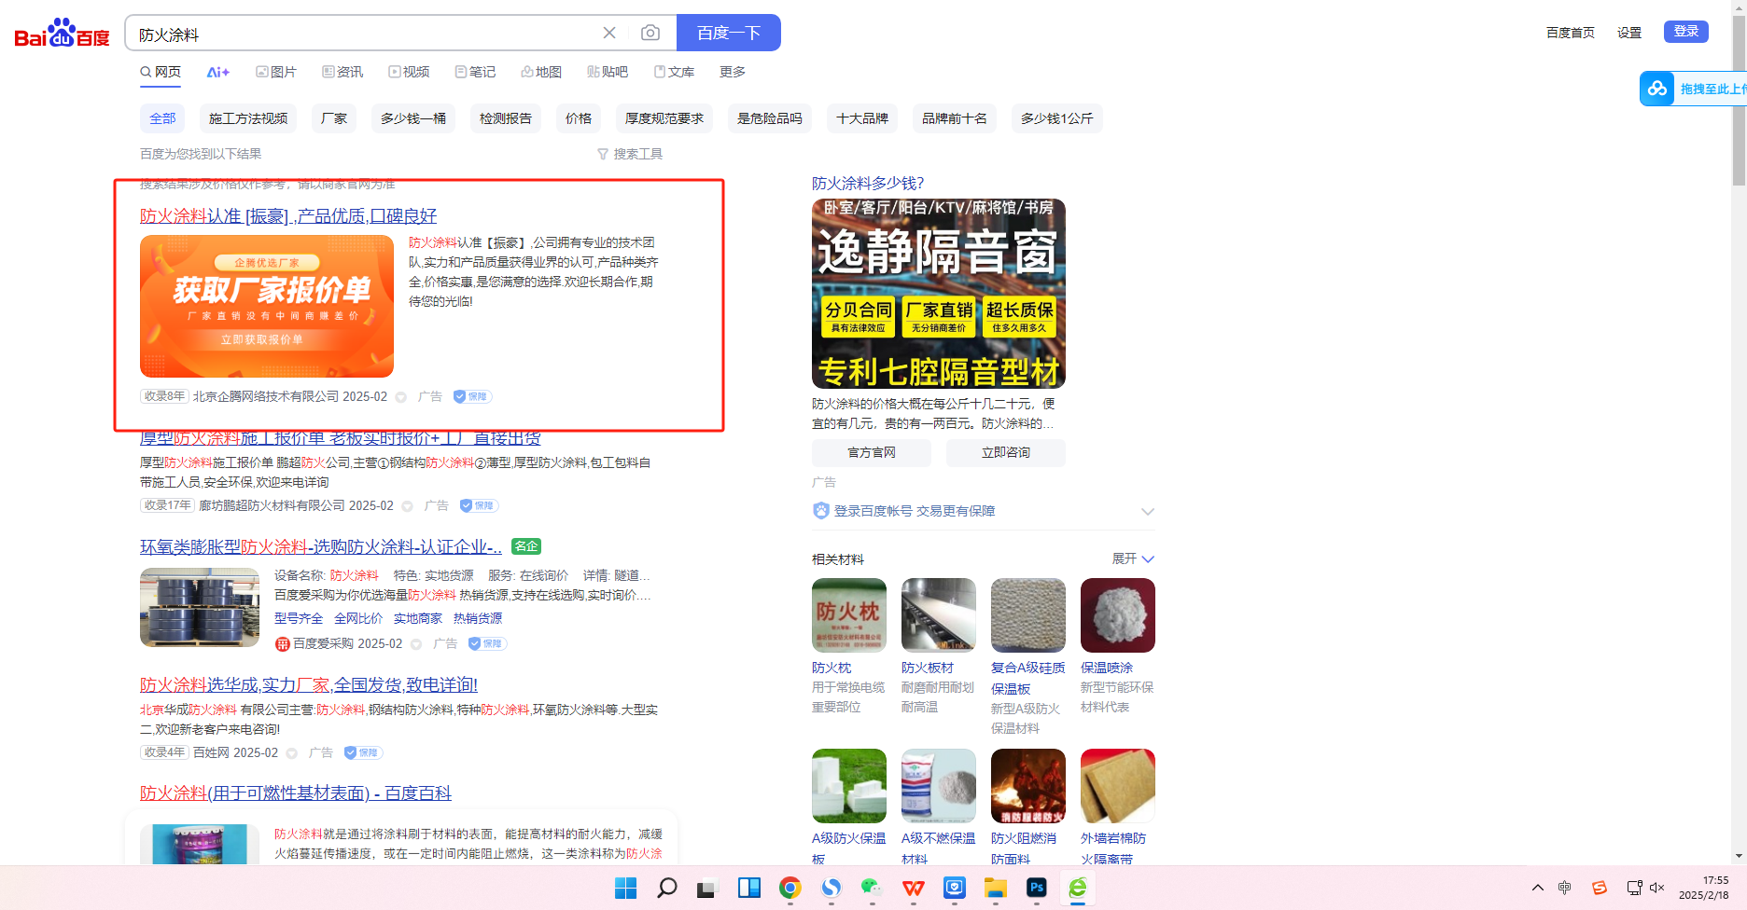The image size is (1747, 910).
Task: Click the shield icon beside 登录百度帐号
Action: tap(821, 511)
